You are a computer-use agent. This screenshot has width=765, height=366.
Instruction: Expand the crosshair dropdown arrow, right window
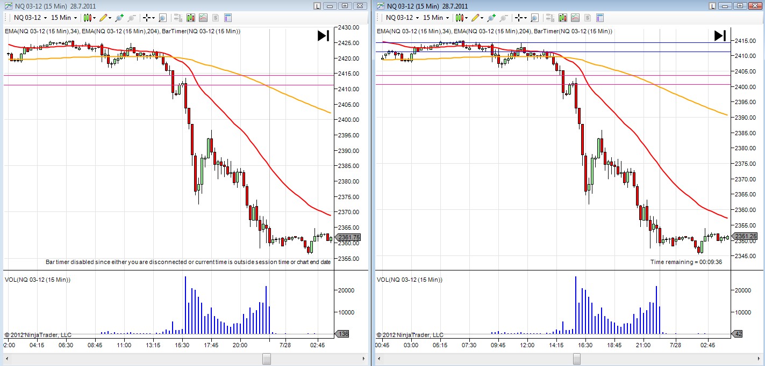tap(525, 18)
